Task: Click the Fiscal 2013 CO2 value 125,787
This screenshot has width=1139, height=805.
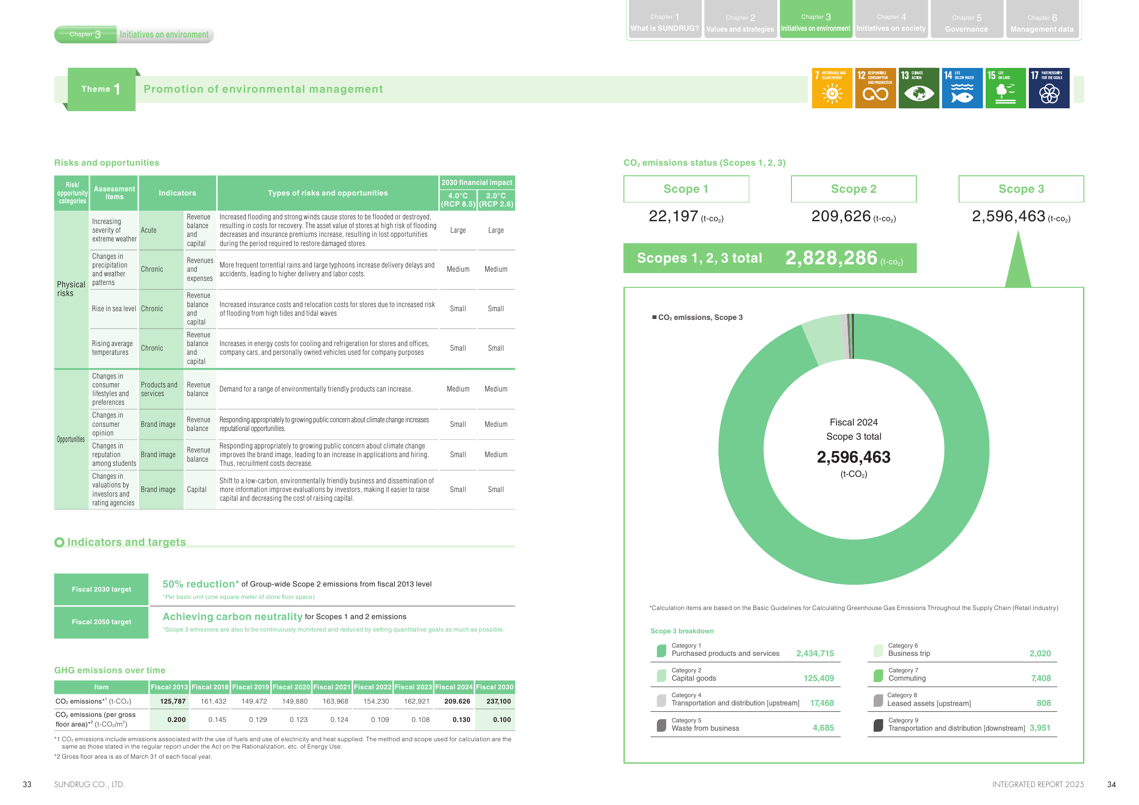Action: 173,701
